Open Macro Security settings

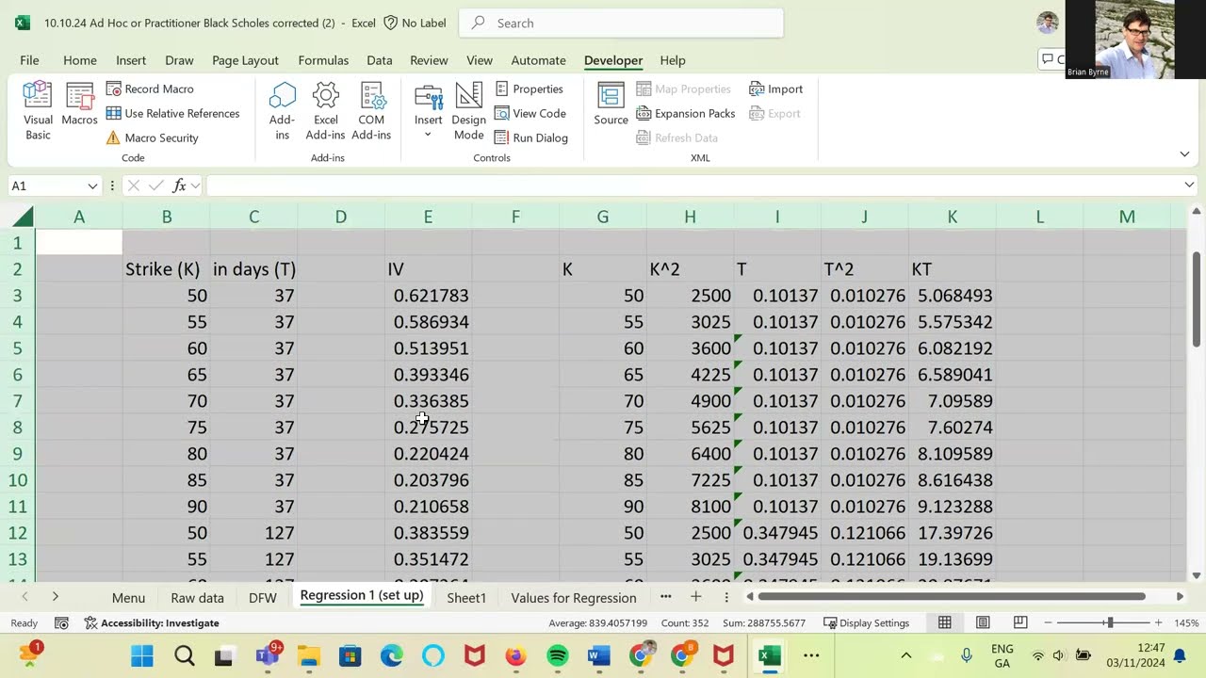click(x=152, y=137)
